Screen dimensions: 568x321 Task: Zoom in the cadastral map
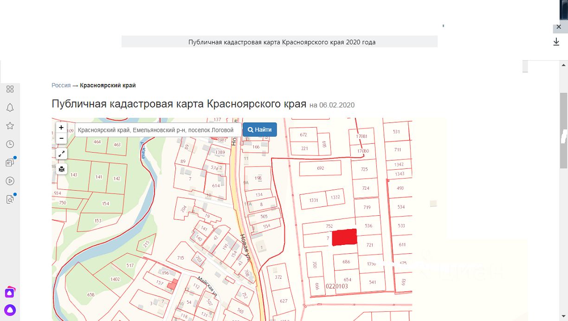61,128
